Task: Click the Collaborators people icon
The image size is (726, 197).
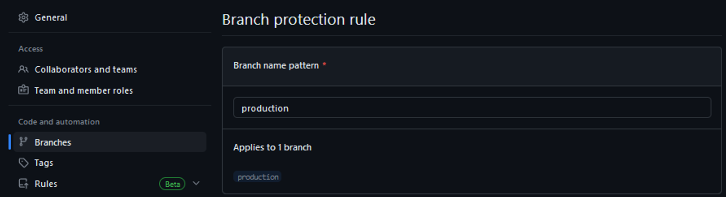Action: coord(23,69)
